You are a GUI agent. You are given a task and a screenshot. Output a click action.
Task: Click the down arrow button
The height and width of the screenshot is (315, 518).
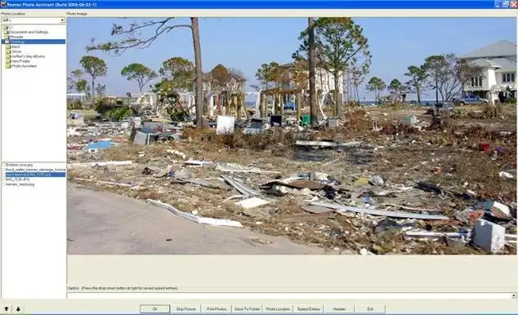click(x=18, y=309)
